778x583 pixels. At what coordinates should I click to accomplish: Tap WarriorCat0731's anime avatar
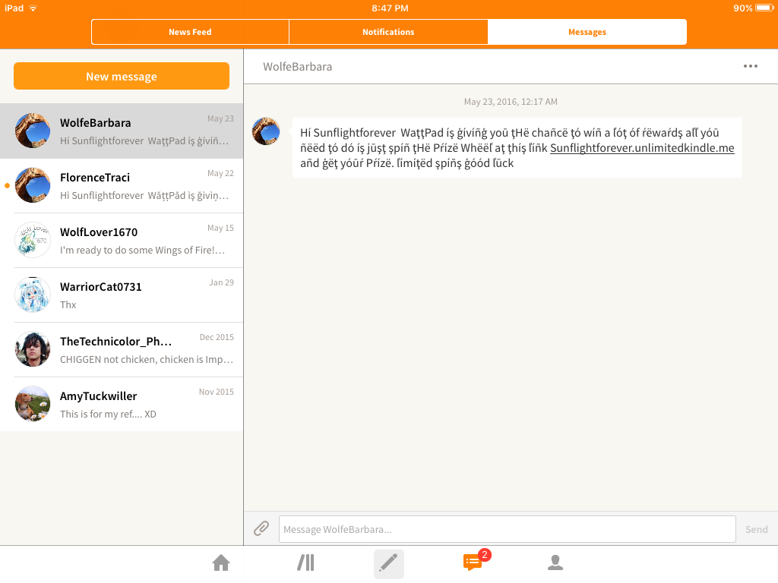tap(33, 295)
